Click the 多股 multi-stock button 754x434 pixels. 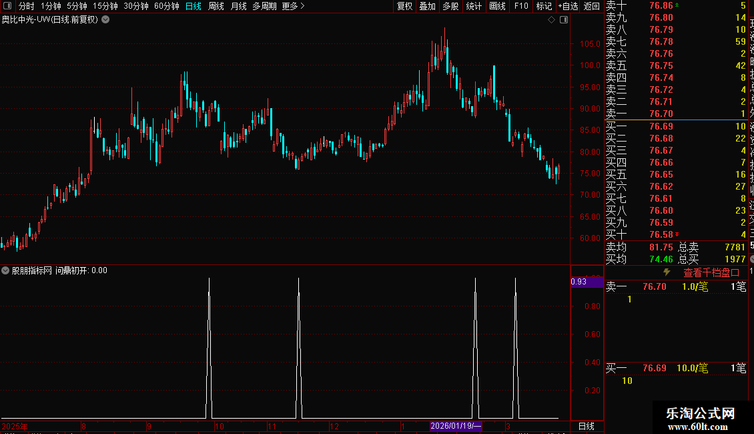[450, 6]
